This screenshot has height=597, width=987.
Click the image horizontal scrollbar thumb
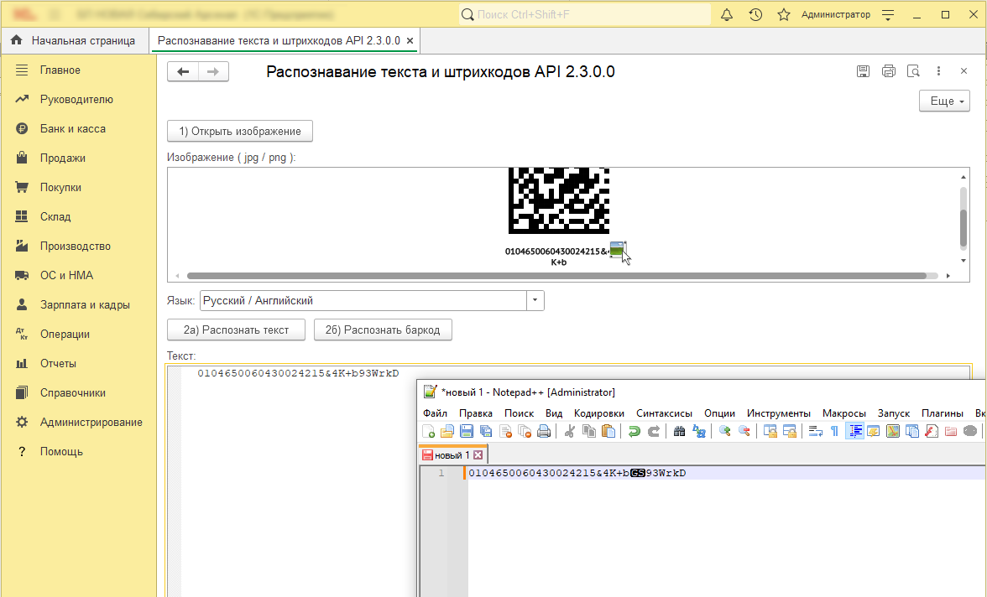(x=556, y=276)
